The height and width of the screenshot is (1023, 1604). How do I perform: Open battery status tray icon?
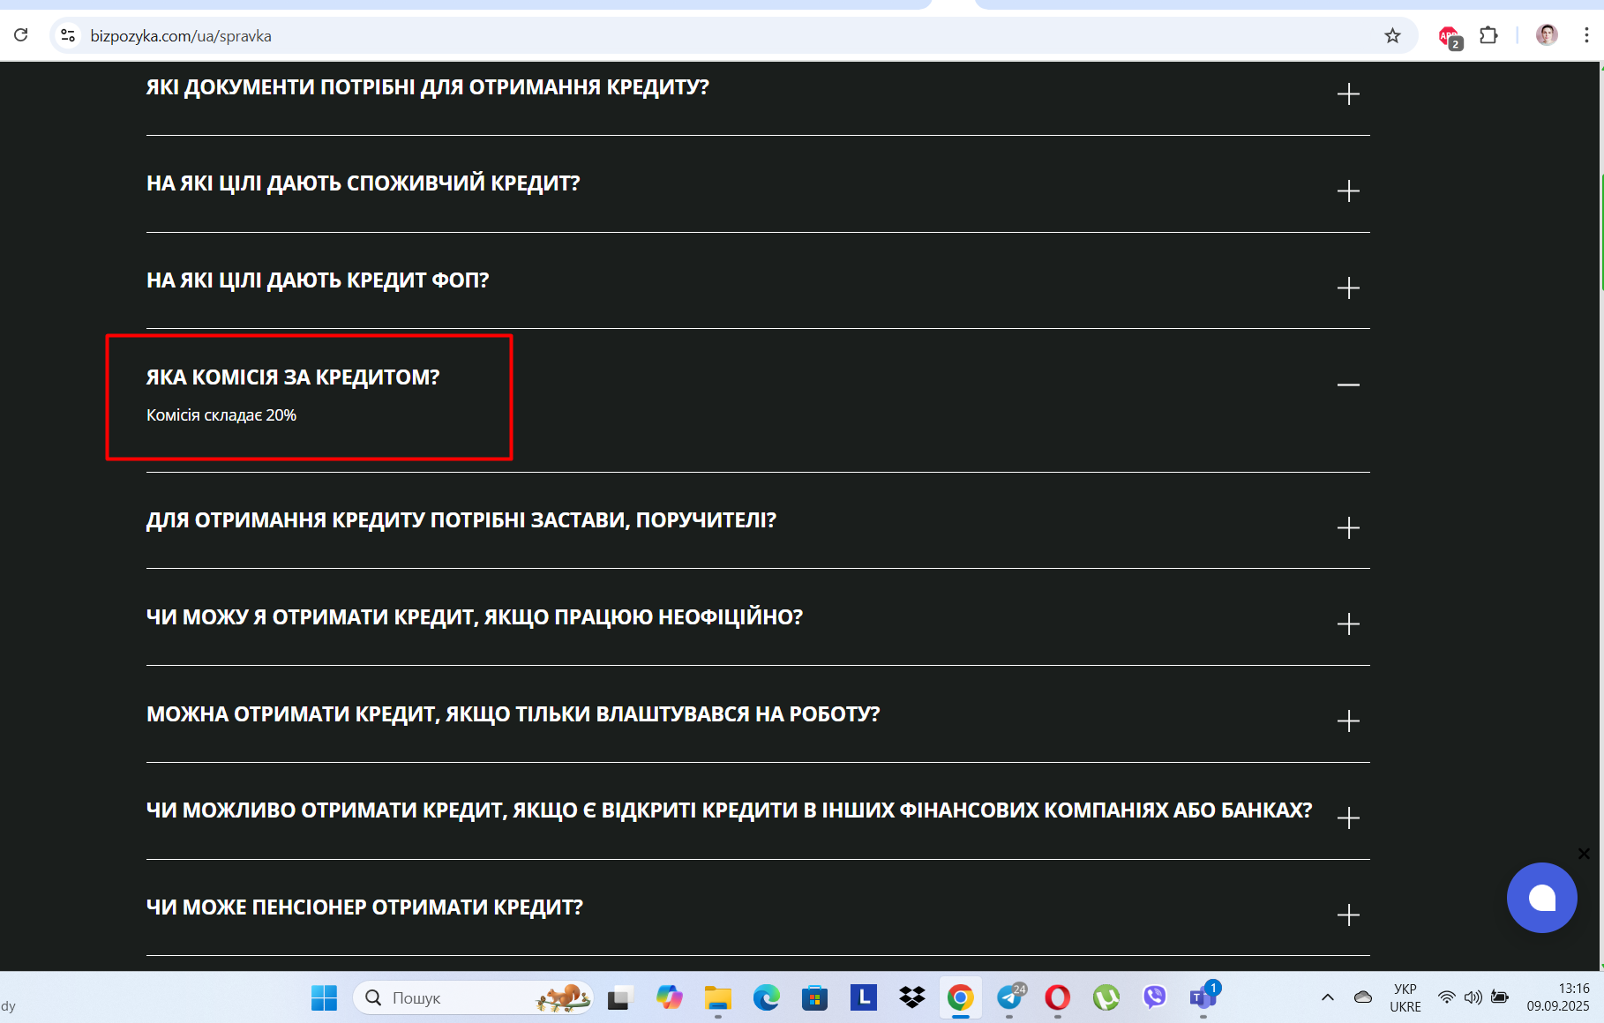(1500, 997)
